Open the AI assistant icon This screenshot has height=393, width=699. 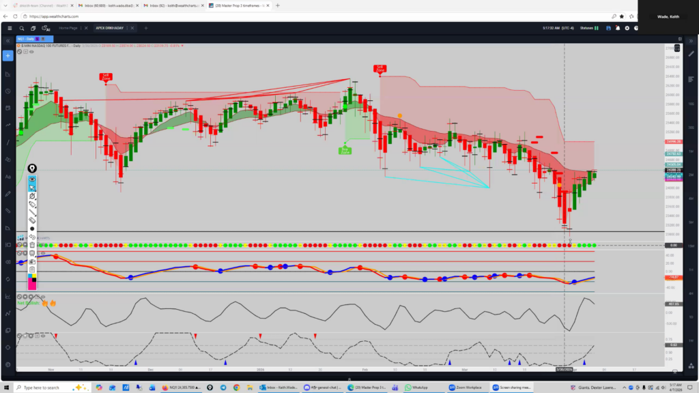(45, 29)
